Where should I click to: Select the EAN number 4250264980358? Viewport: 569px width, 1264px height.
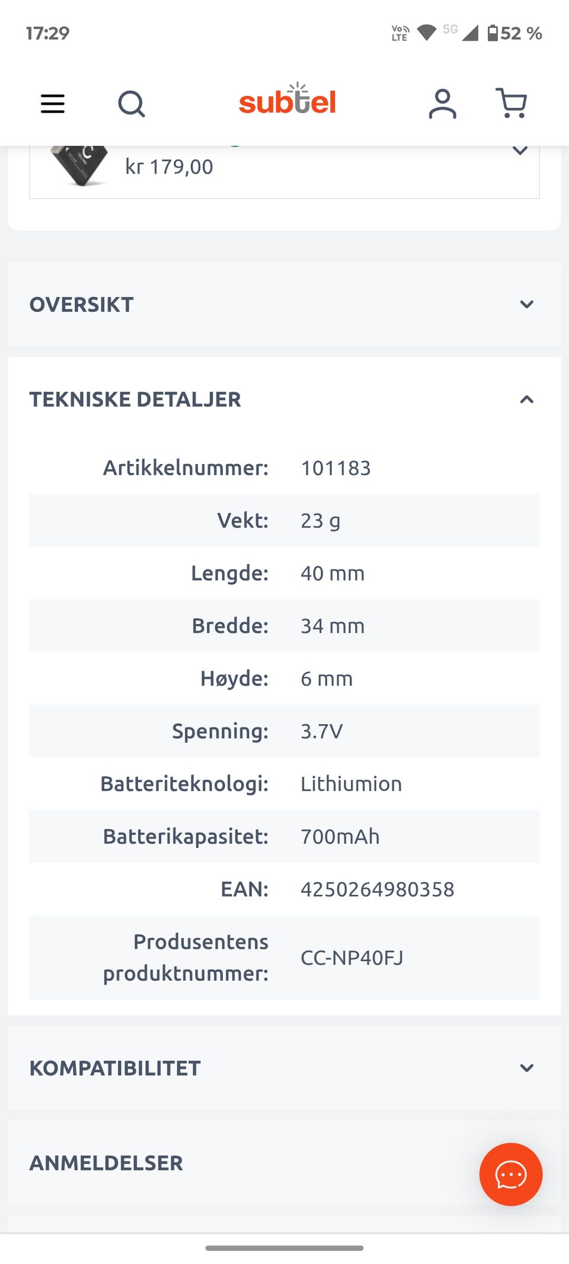(x=377, y=889)
